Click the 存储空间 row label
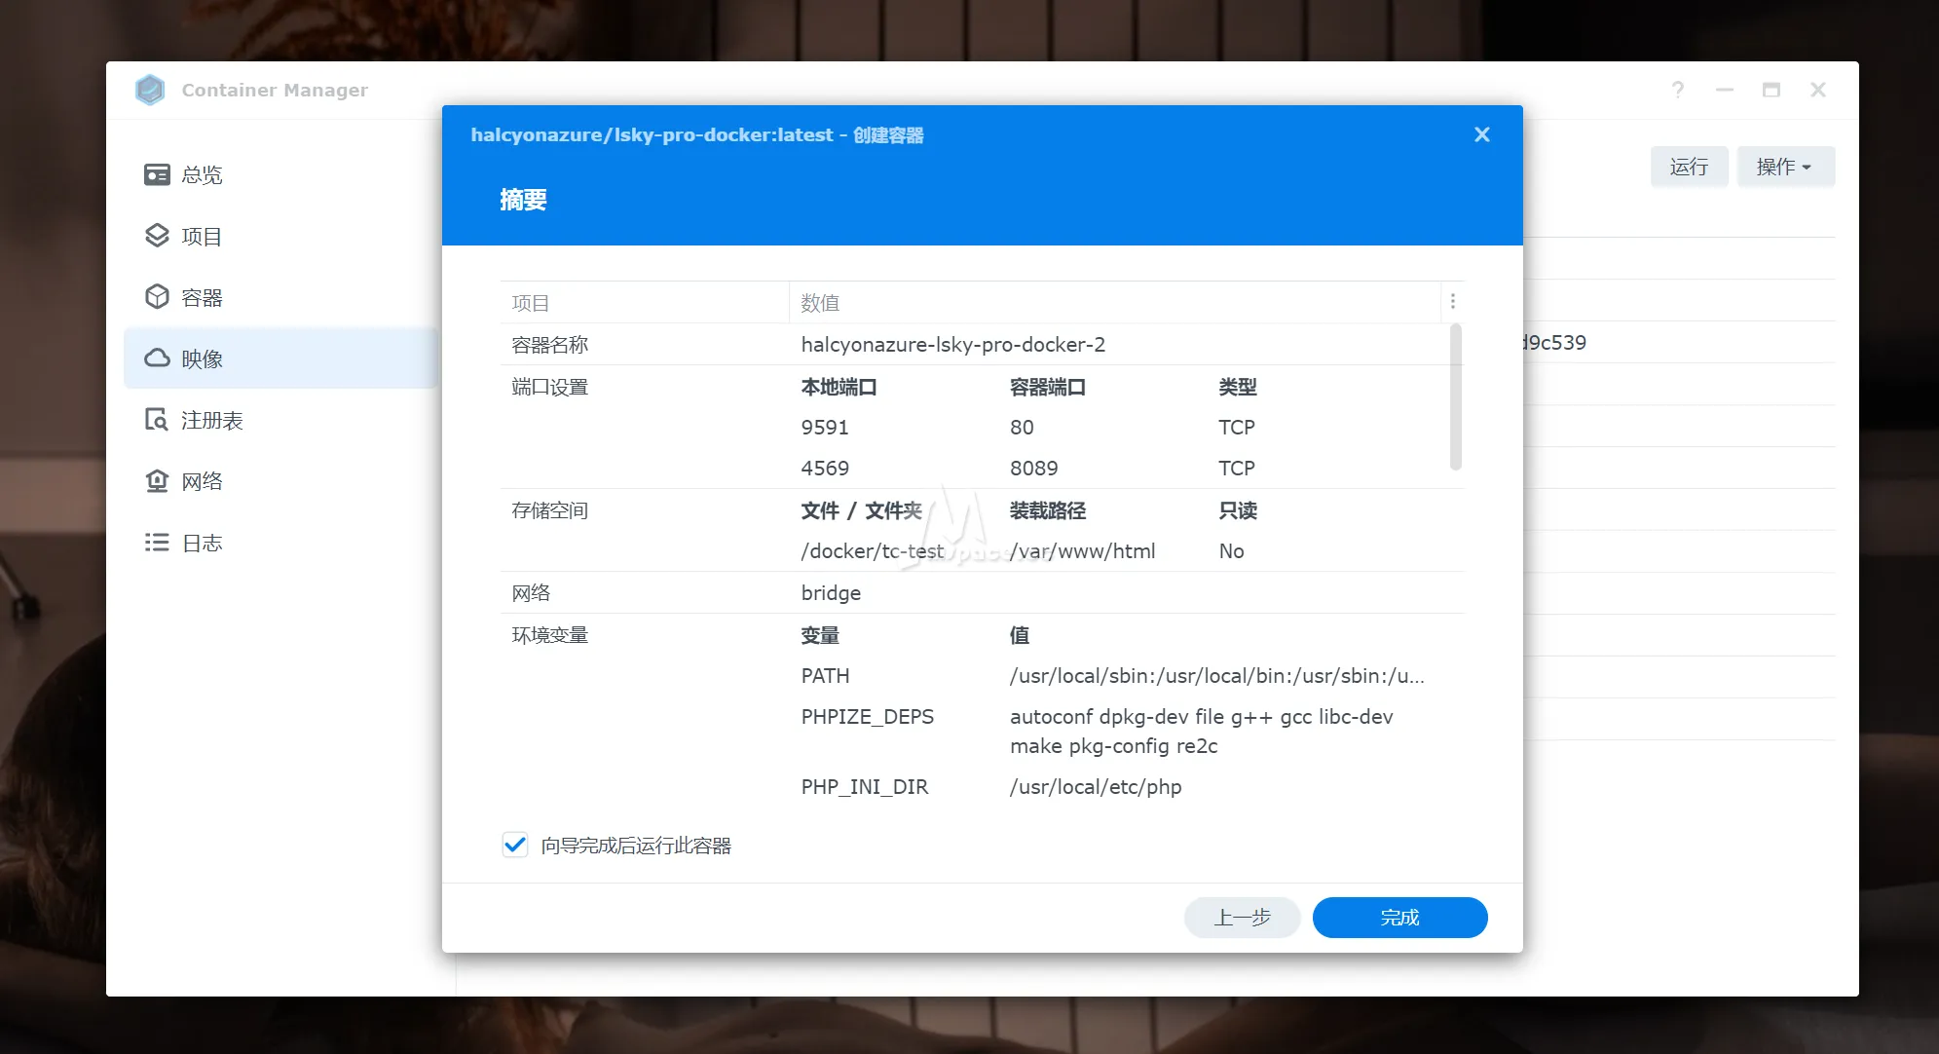 (x=549, y=509)
